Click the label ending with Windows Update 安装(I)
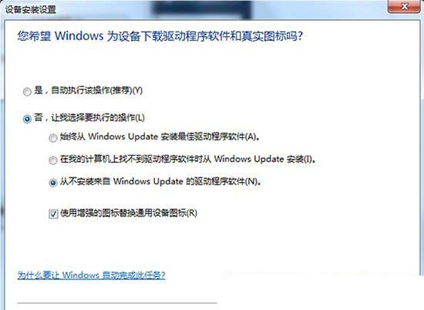424x310 pixels. [187, 159]
